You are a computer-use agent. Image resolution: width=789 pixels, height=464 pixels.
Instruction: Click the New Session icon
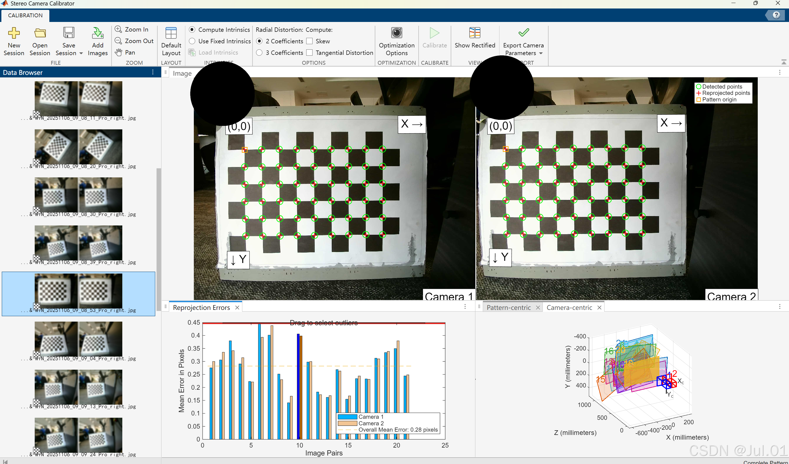click(14, 33)
